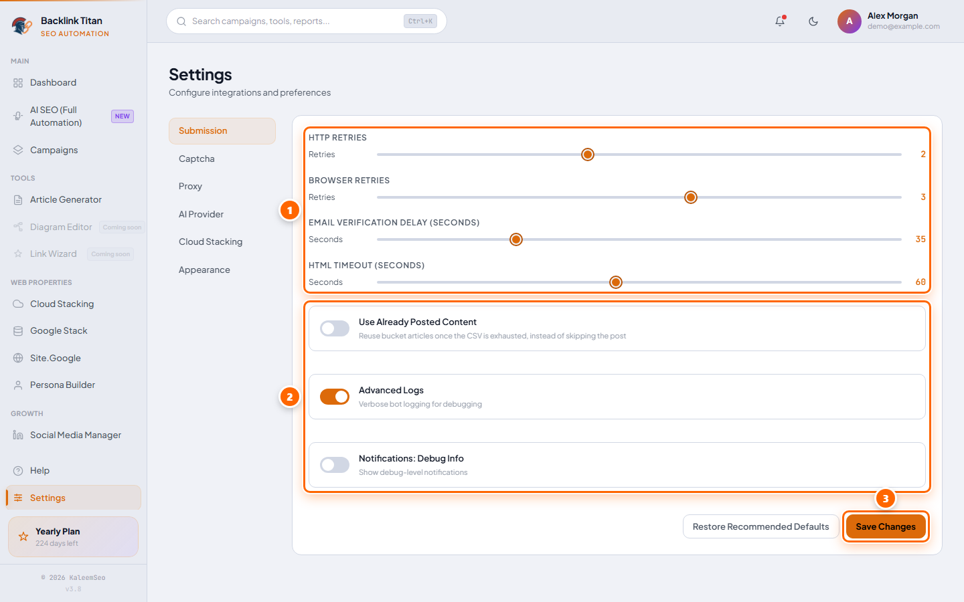The width and height of the screenshot is (964, 602).
Task: Click the Dashboard grid icon
Action: (18, 83)
